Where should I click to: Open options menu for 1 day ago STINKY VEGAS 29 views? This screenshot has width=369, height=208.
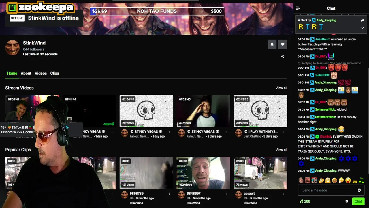169,132
